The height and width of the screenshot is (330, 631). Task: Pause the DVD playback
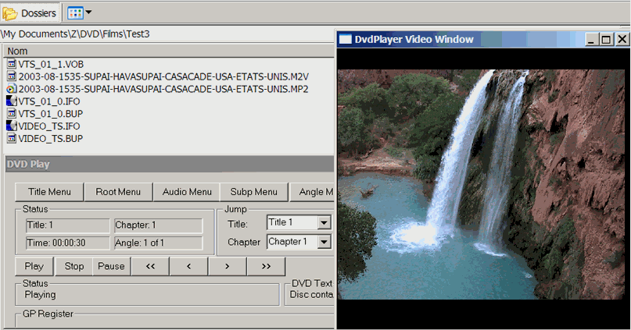pos(111,266)
